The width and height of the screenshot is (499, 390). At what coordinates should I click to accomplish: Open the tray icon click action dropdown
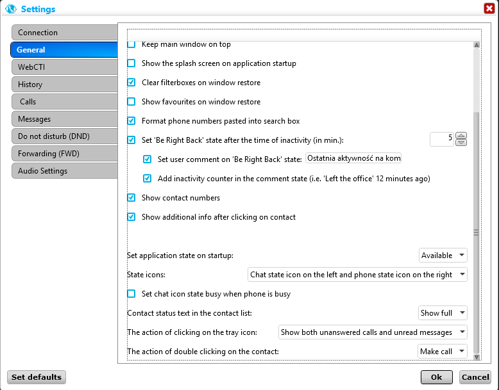coord(373,332)
